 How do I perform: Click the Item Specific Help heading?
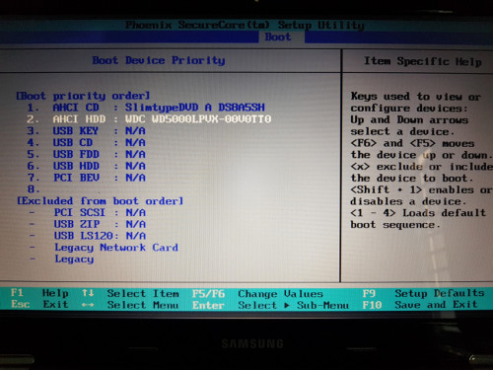[423, 61]
